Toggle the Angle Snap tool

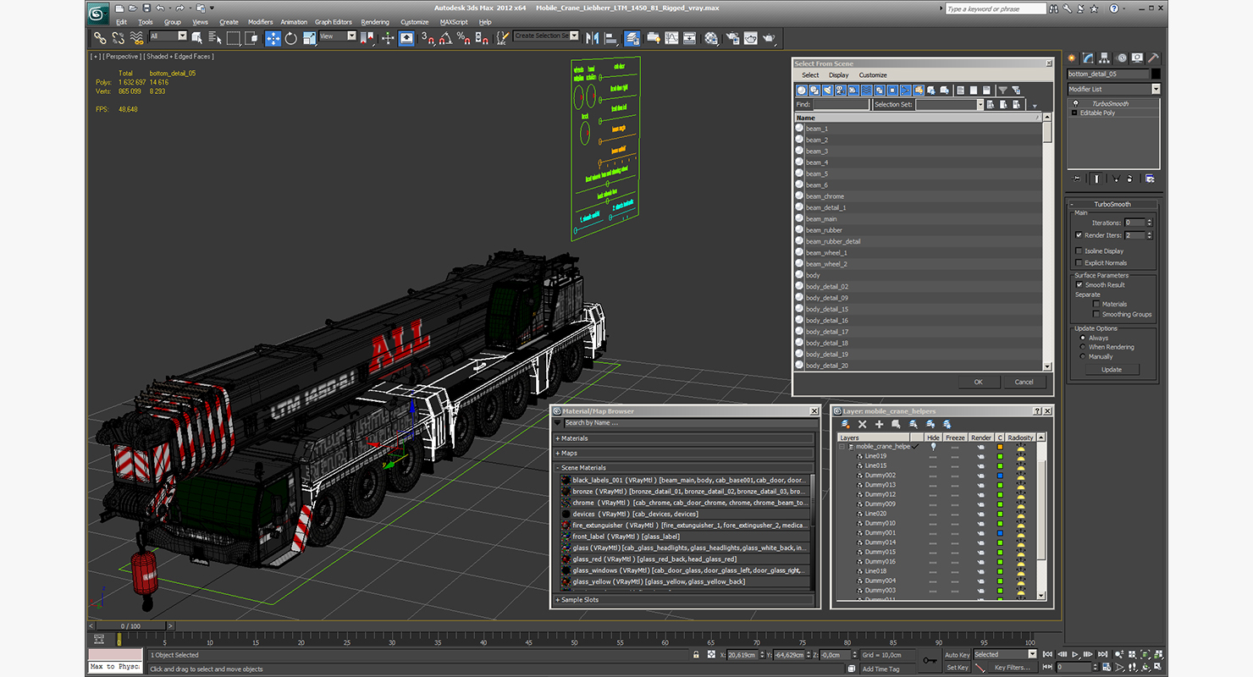(445, 38)
